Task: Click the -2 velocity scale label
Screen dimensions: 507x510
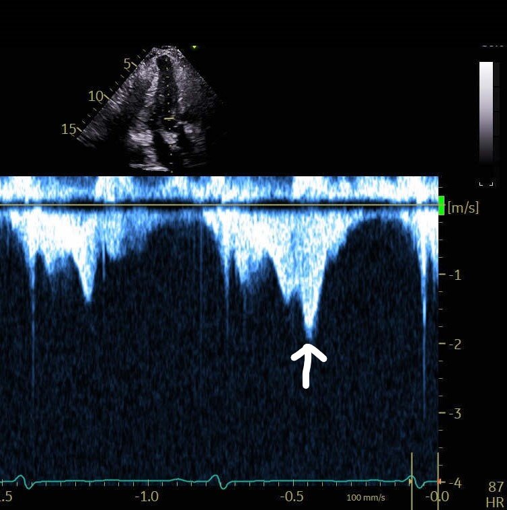Action: (455, 344)
